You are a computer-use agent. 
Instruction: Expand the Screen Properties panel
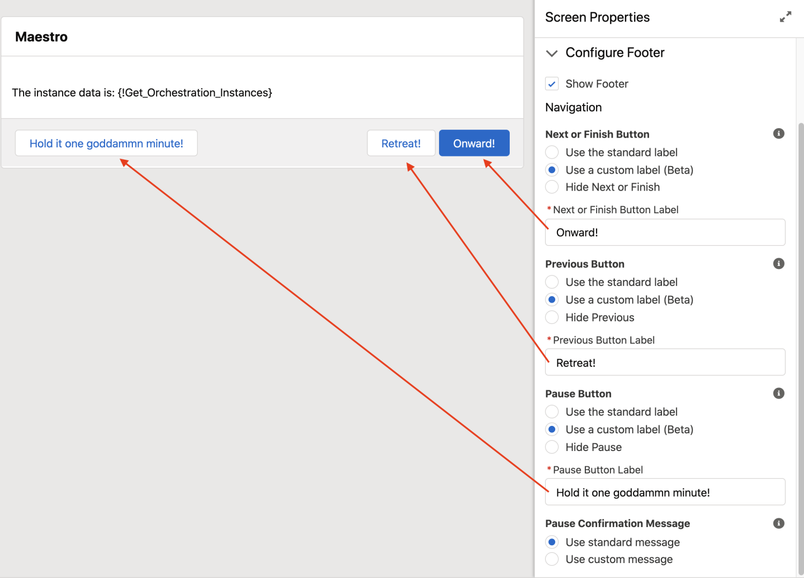[785, 17]
